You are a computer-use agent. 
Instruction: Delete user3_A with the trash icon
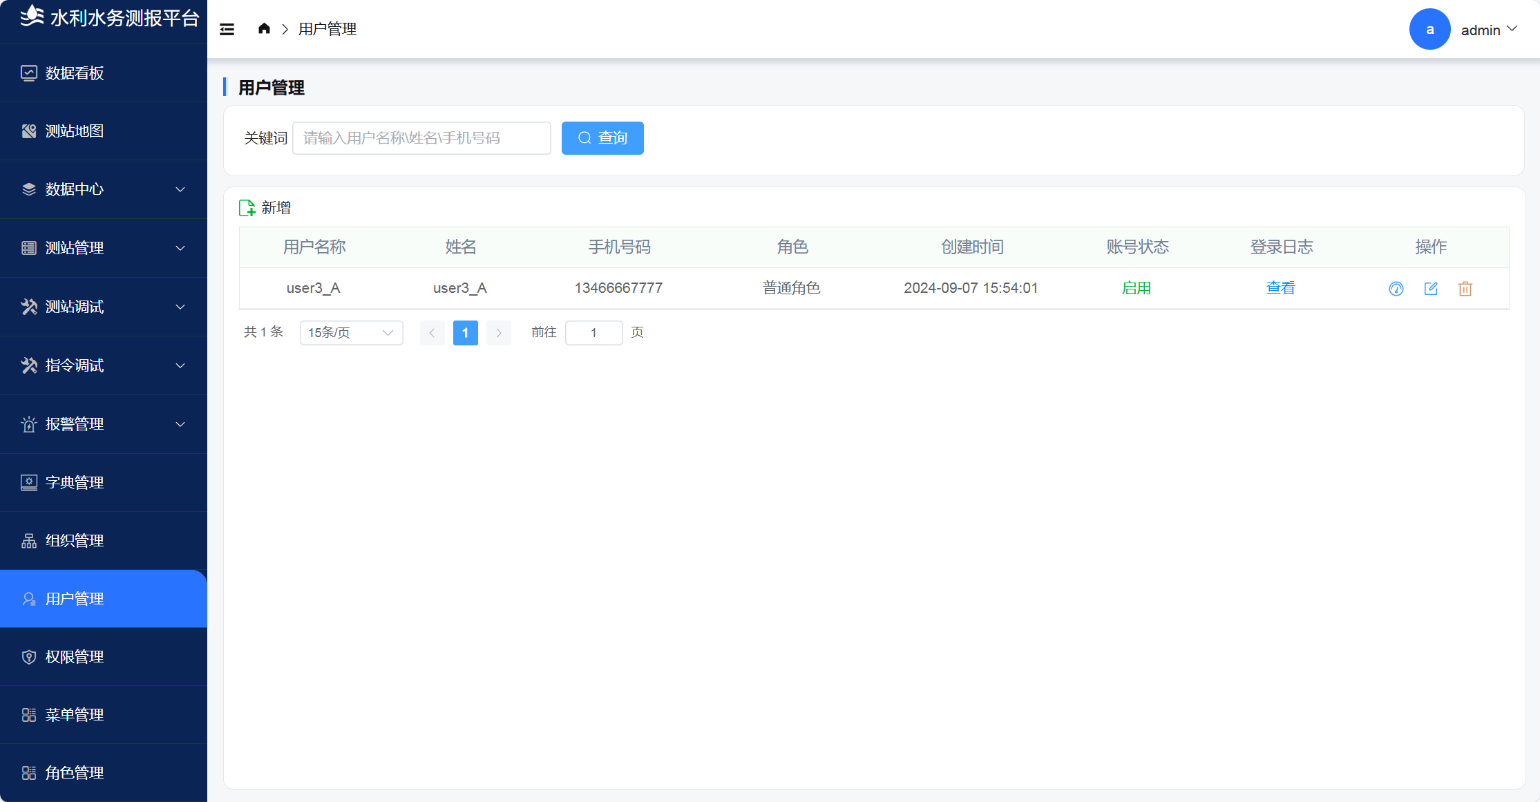click(x=1465, y=289)
